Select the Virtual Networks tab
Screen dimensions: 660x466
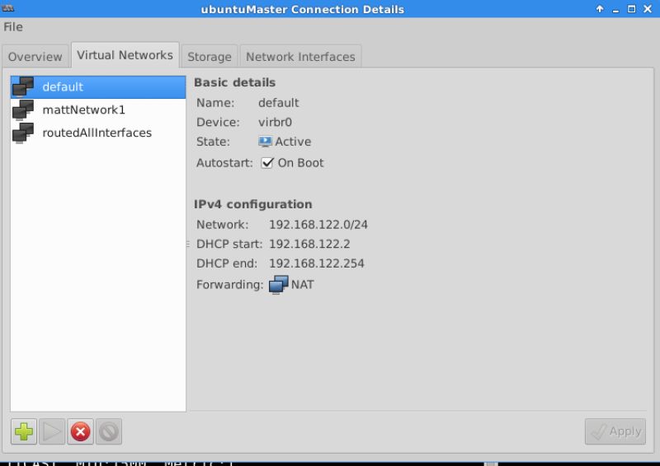(x=125, y=55)
